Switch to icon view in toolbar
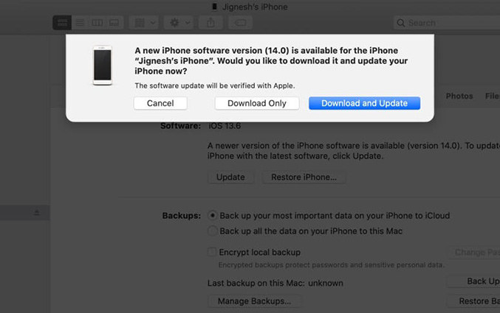The image size is (500, 313). coord(62,23)
